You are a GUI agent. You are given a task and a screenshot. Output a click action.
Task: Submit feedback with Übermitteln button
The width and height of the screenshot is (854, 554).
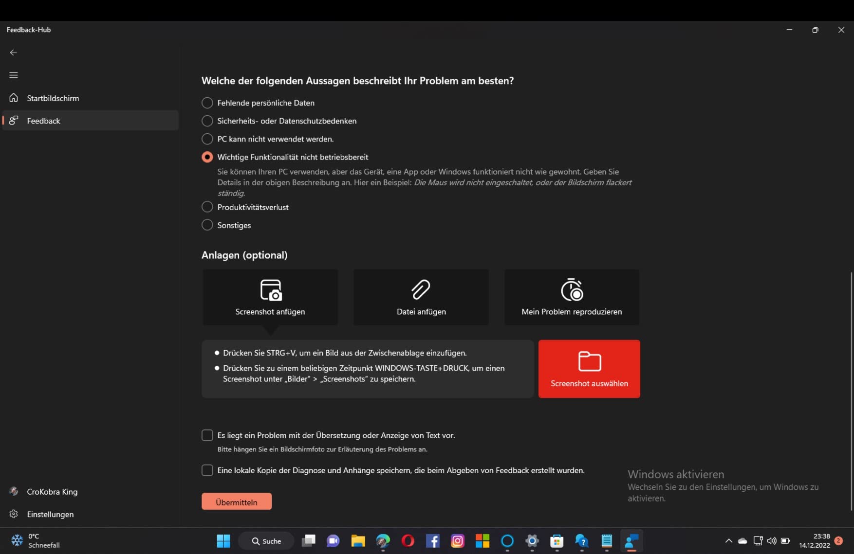coord(237,502)
